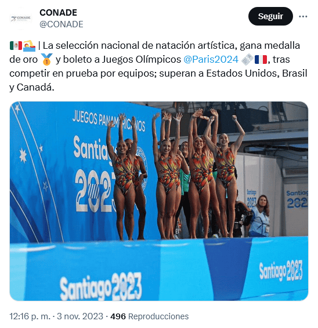Click the tweet text about natación artística

pos(158,66)
